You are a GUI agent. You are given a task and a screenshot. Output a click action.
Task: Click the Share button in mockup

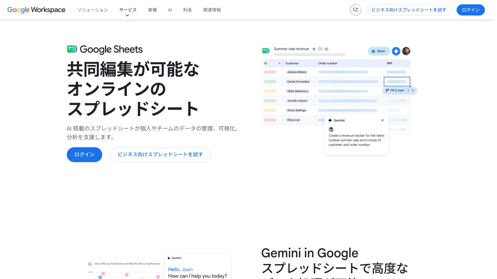click(379, 51)
